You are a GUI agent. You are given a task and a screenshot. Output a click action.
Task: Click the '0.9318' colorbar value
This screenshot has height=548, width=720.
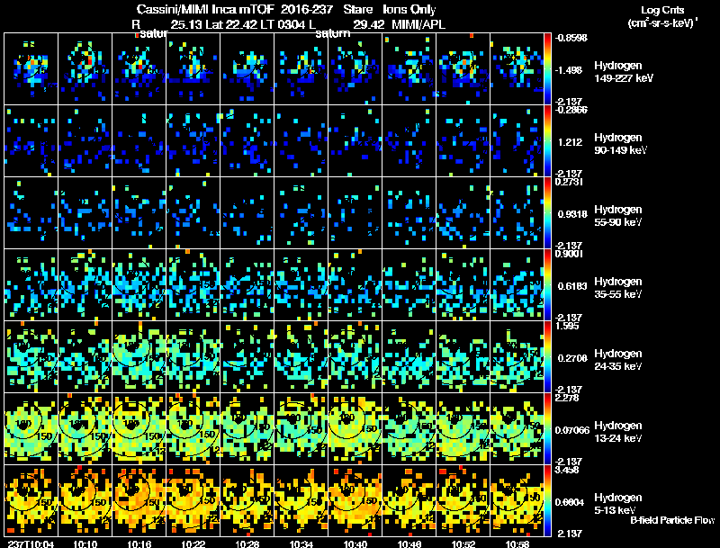pos(572,214)
